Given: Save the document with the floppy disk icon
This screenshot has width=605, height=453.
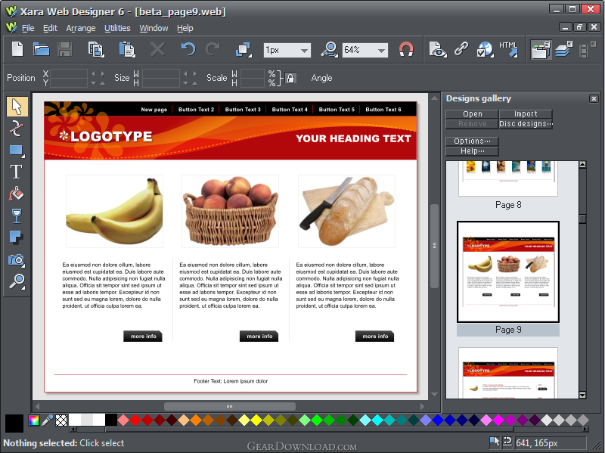Looking at the screenshot, I should (x=64, y=50).
